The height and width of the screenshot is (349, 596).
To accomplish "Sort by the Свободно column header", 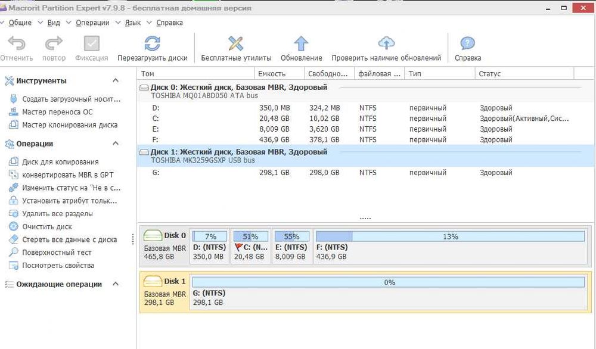I will [329, 74].
